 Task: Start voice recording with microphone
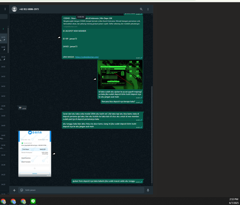148,190
